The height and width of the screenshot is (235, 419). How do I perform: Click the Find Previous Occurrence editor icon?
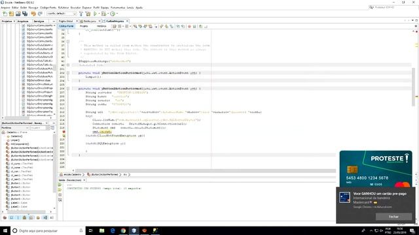(x=140, y=26)
